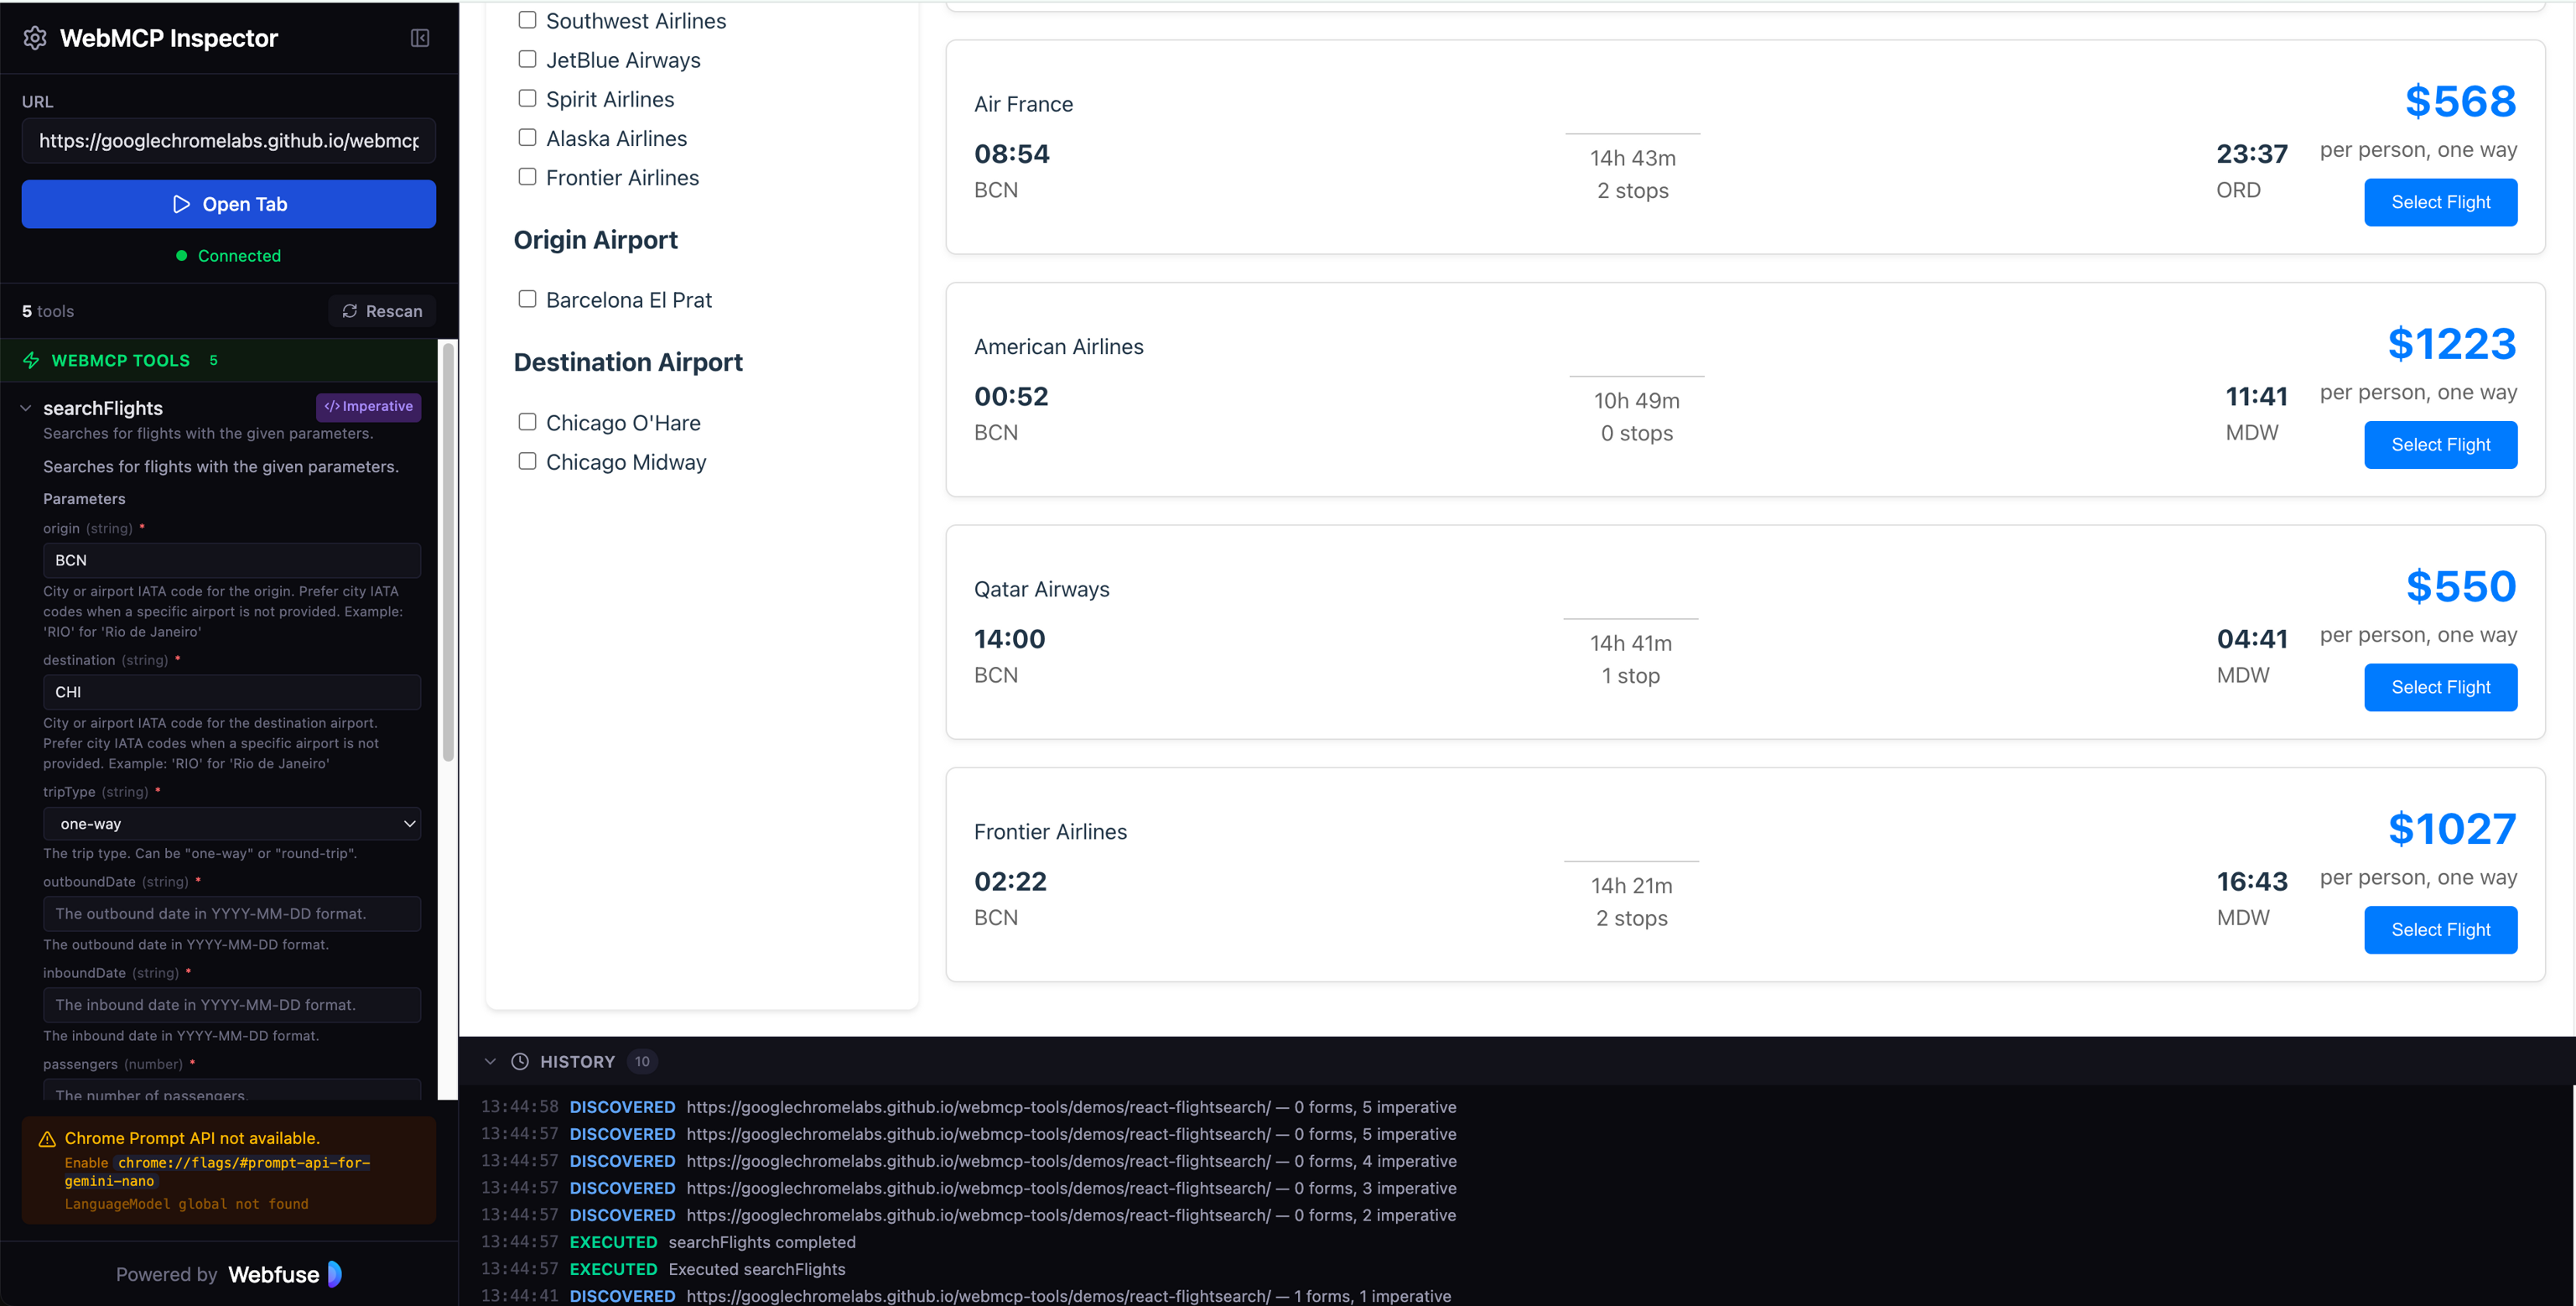The height and width of the screenshot is (1306, 2576).
Task: Click the warning triangle icon in alert
Action: (x=47, y=1139)
